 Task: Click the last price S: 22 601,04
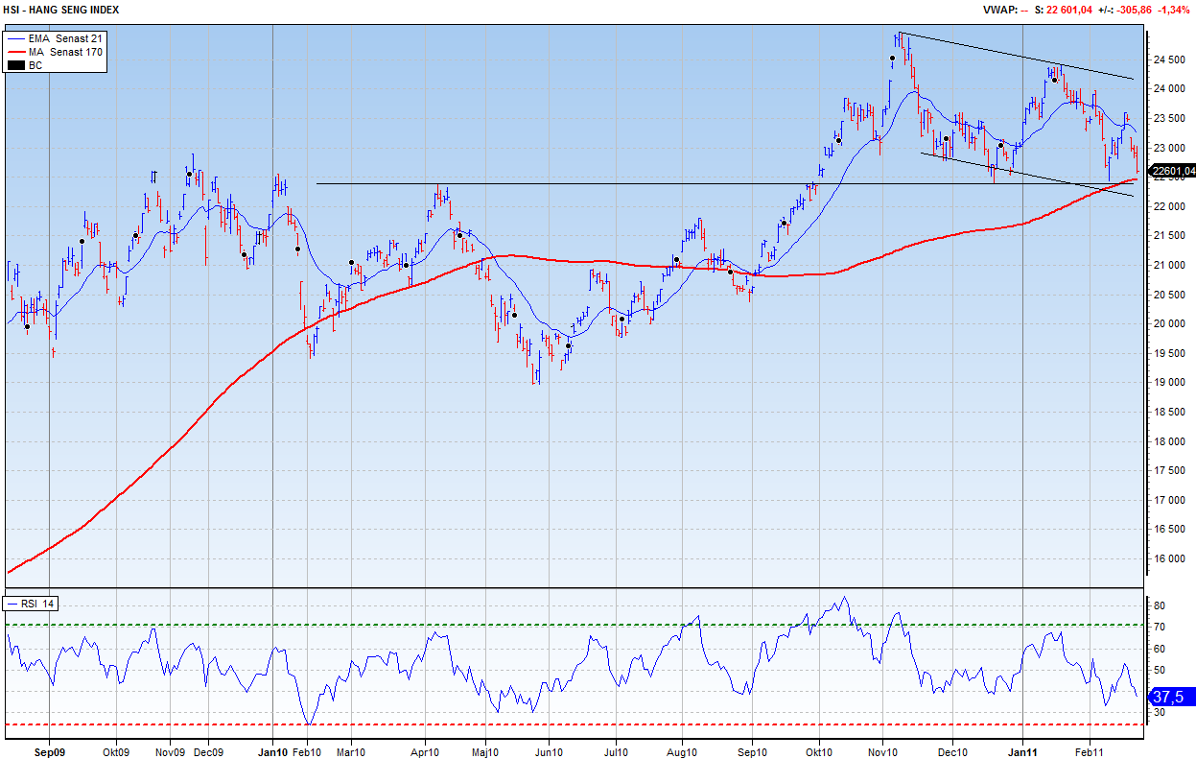[1065, 10]
